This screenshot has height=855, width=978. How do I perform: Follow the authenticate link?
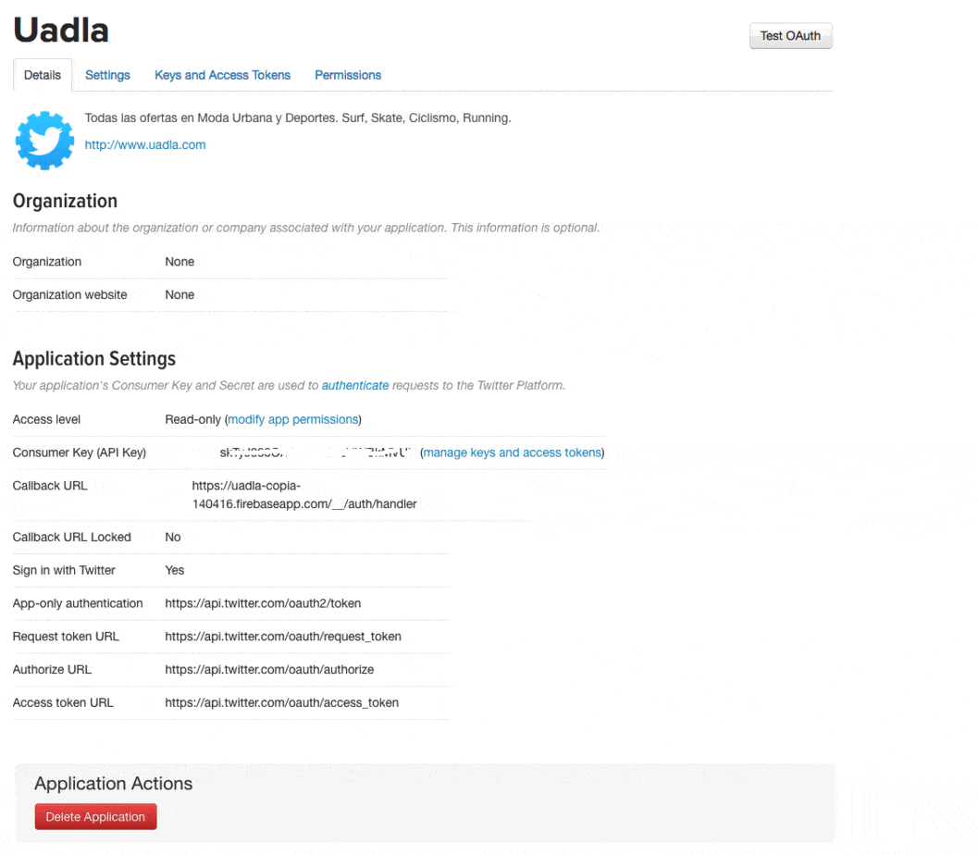[x=355, y=386]
